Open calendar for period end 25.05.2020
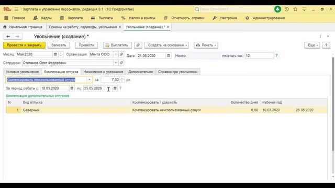 (x=115, y=88)
